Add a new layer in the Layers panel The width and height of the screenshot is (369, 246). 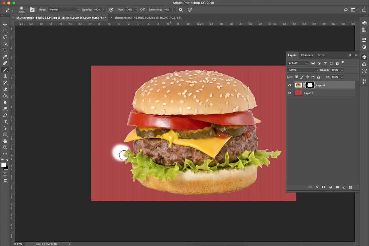(344, 187)
